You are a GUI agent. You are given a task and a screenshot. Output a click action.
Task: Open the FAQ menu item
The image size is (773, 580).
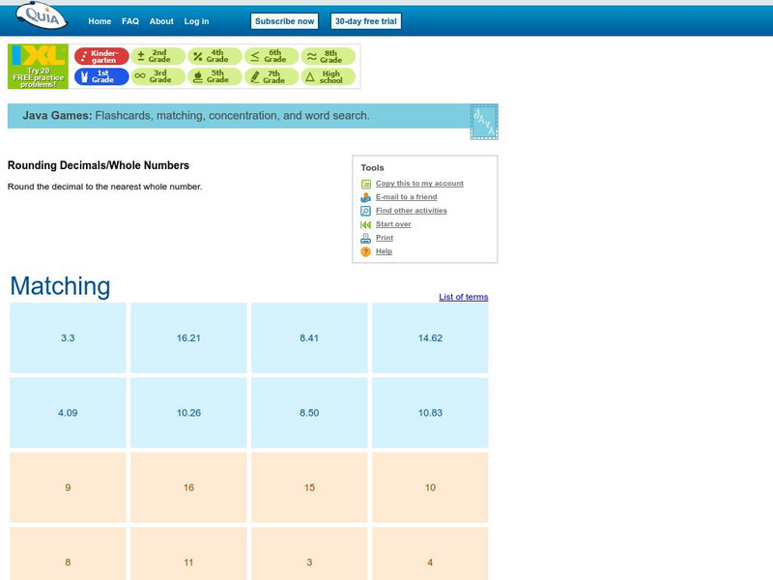tap(130, 21)
